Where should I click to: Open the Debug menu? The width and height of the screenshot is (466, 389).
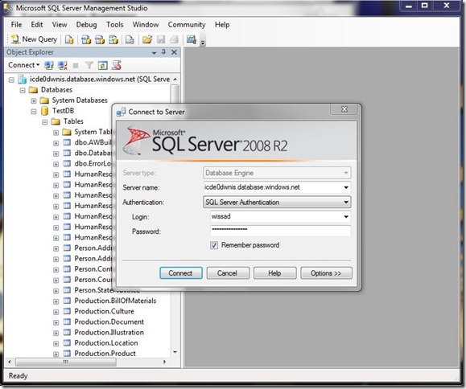[86, 25]
